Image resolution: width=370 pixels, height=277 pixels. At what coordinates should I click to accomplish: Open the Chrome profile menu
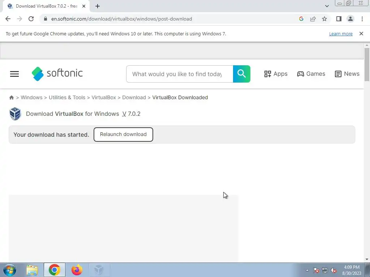coord(350,19)
